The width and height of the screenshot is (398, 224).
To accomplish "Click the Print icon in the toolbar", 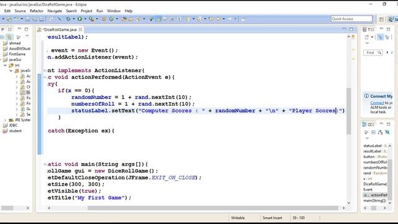I will pos(42,19).
